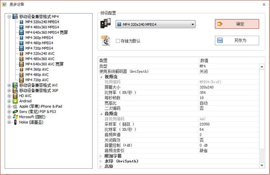
Task: Click the Sony PSP console icon
Action: (x=15, y=112)
